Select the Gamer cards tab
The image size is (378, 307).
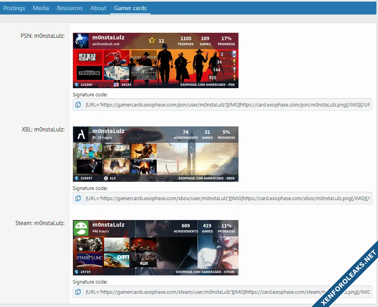pos(130,8)
